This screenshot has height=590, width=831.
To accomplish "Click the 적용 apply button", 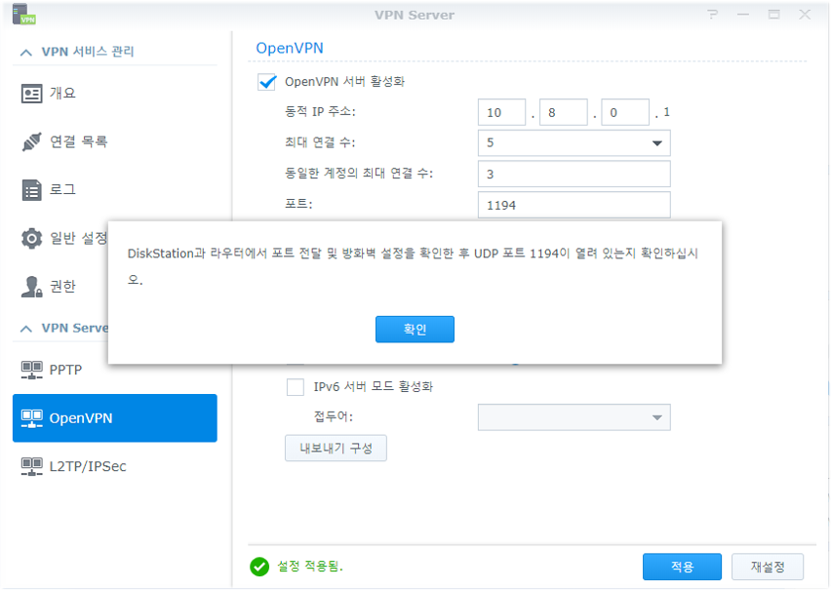I will coord(682,567).
